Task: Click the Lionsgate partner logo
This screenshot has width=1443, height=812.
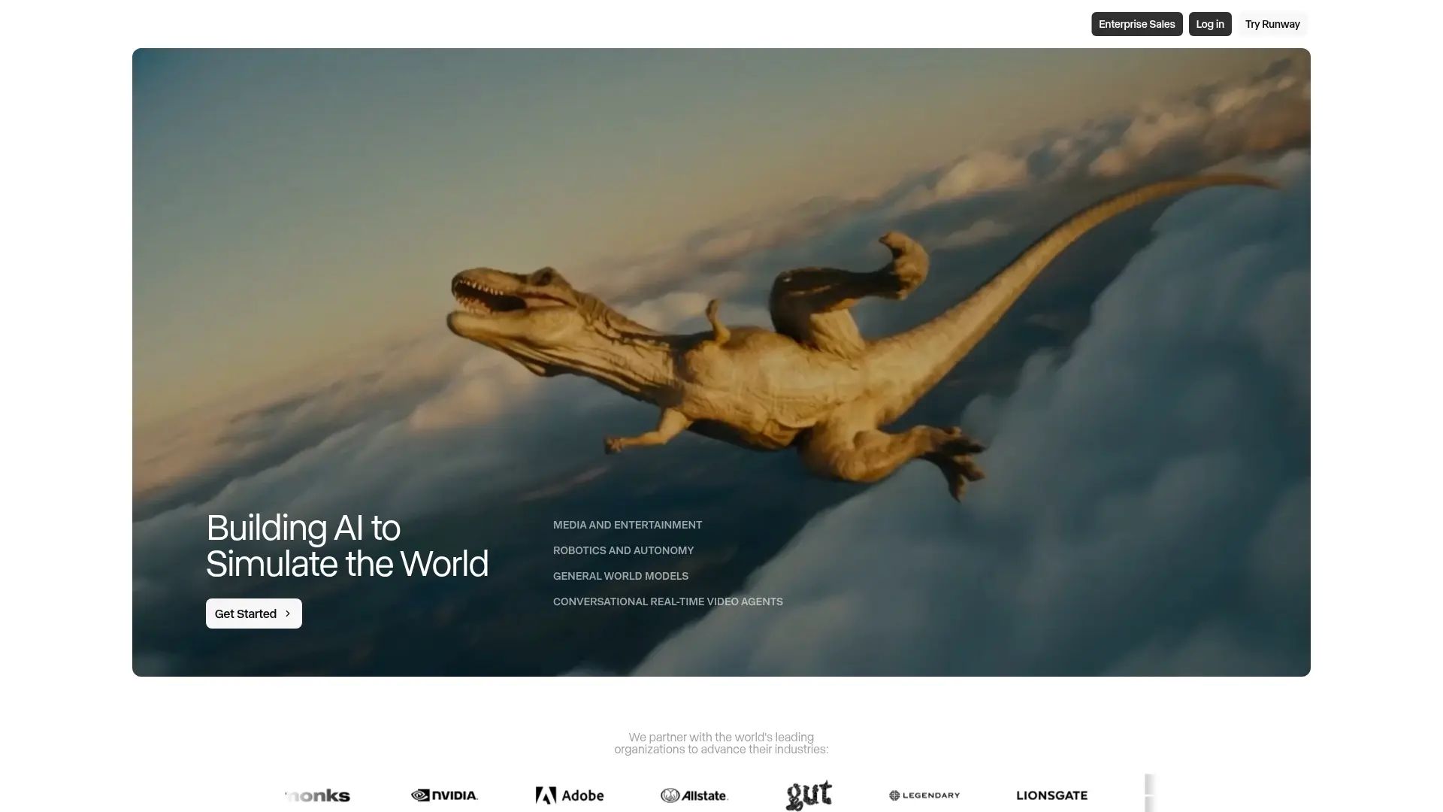Action: [x=1051, y=795]
